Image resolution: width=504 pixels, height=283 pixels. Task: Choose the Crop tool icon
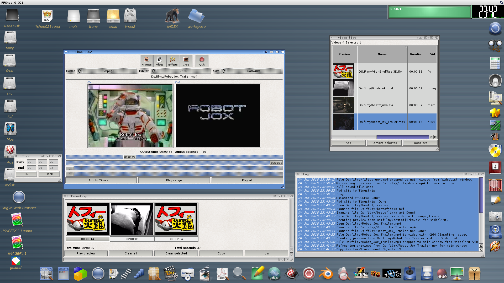coord(186,61)
